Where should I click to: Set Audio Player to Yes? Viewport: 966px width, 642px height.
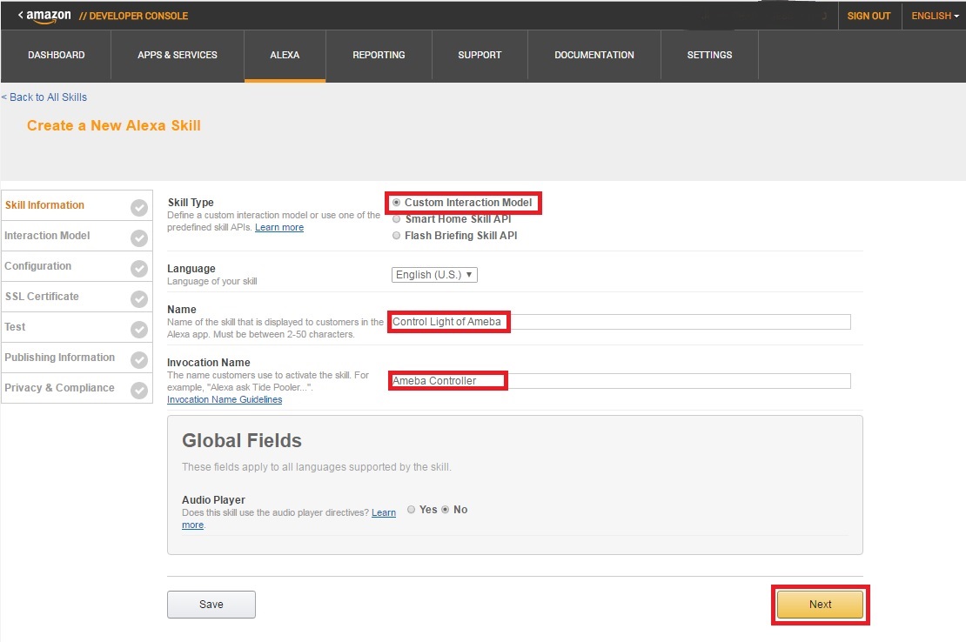(x=411, y=510)
